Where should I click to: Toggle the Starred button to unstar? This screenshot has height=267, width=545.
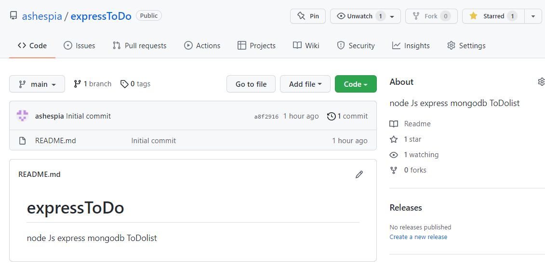coord(493,16)
